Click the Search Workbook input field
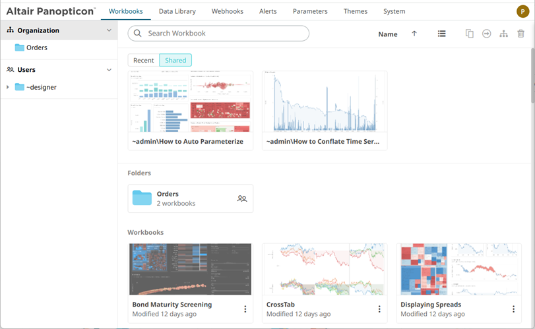Image resolution: width=535 pixels, height=329 pixels. click(218, 33)
